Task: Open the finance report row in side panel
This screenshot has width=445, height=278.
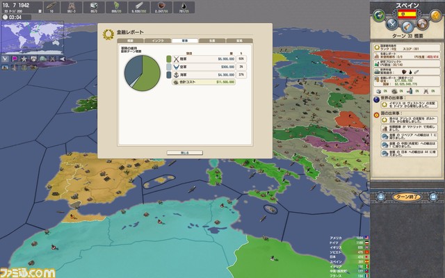Action: coord(407,81)
